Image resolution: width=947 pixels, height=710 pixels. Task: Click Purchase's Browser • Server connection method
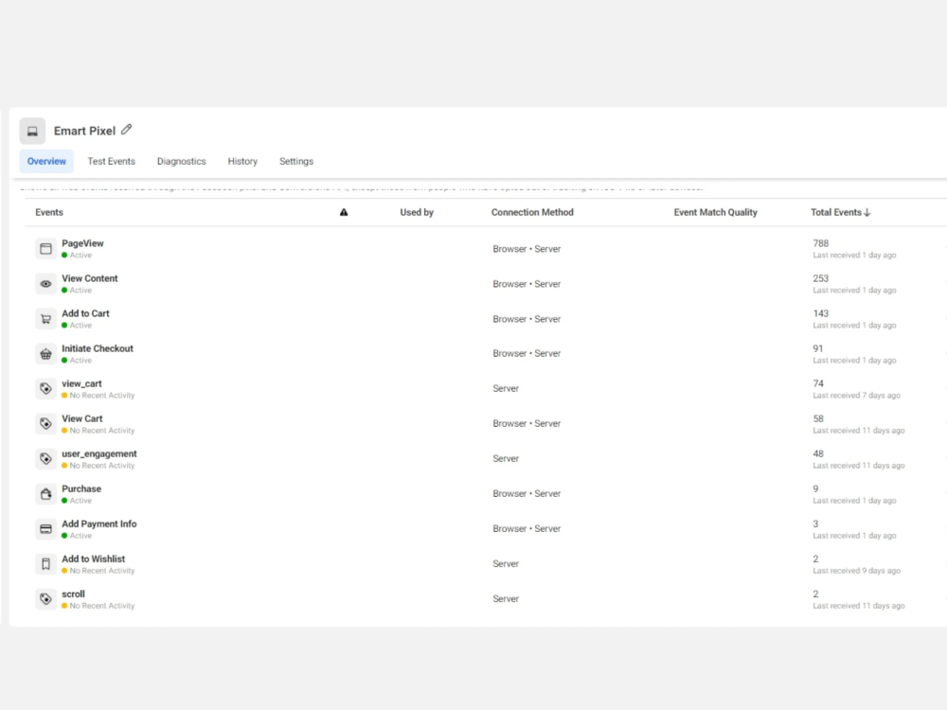pos(527,494)
